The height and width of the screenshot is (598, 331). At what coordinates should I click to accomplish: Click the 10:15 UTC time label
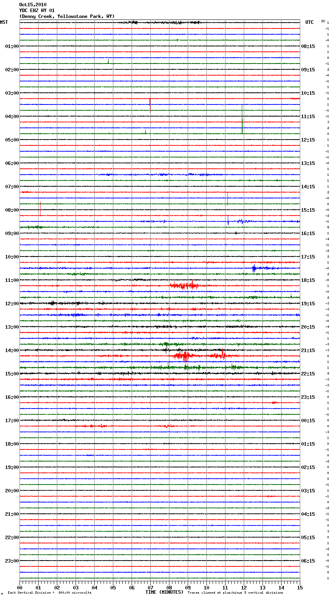click(x=308, y=93)
